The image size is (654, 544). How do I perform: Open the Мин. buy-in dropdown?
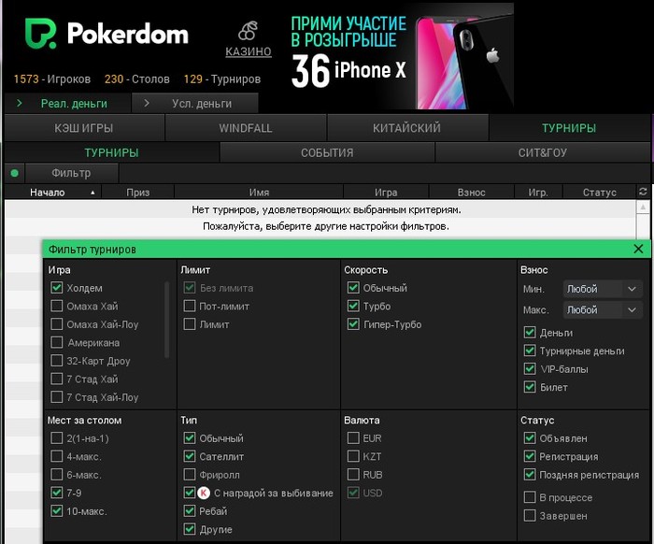pos(603,289)
